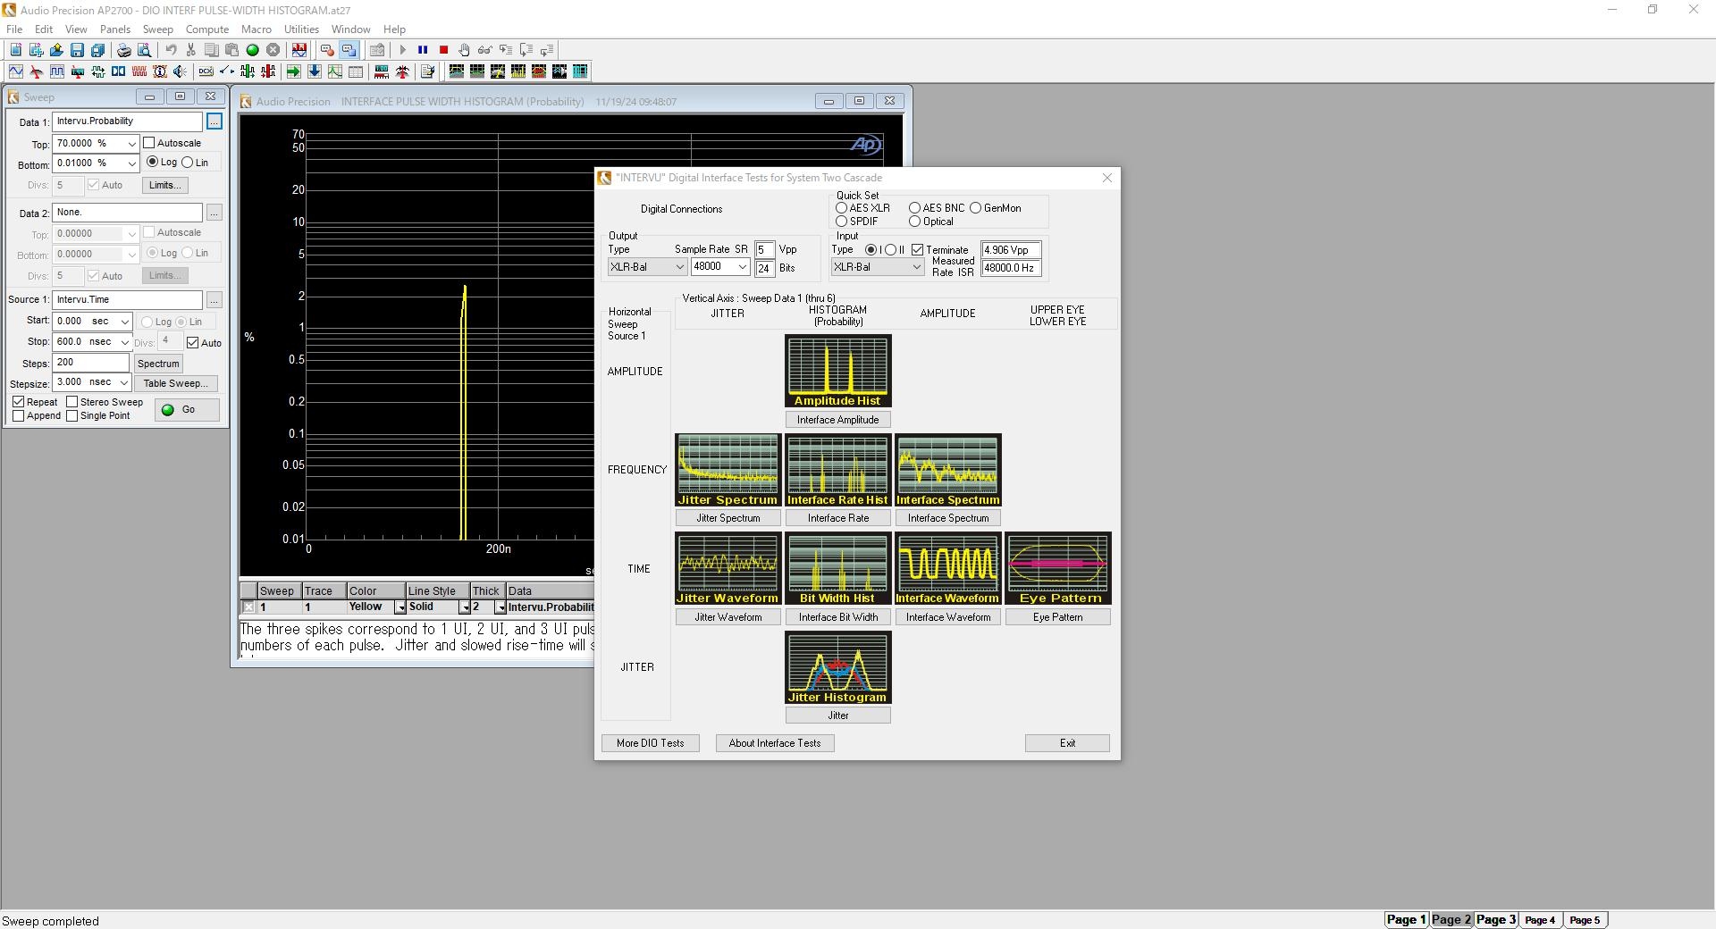This screenshot has width=1716, height=929.
Task: Click the More DIO Tests button
Action: (651, 743)
